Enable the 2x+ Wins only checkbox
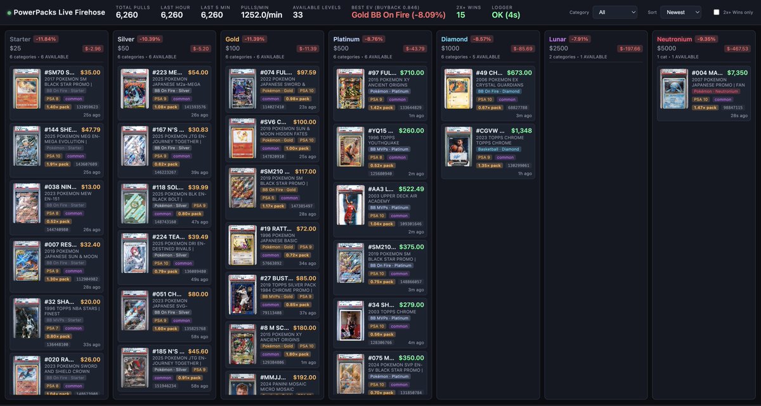Screen dimensions: 761x406 coord(717,12)
